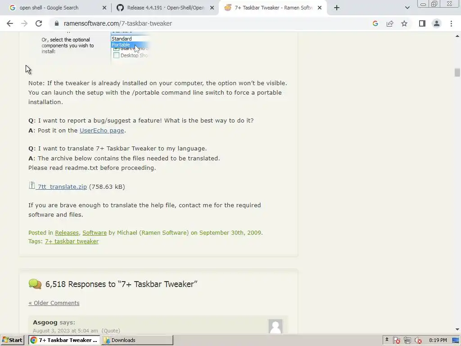Click Asgoog's avatar thumbnail
This screenshot has height=346, width=461.
tap(276, 326)
